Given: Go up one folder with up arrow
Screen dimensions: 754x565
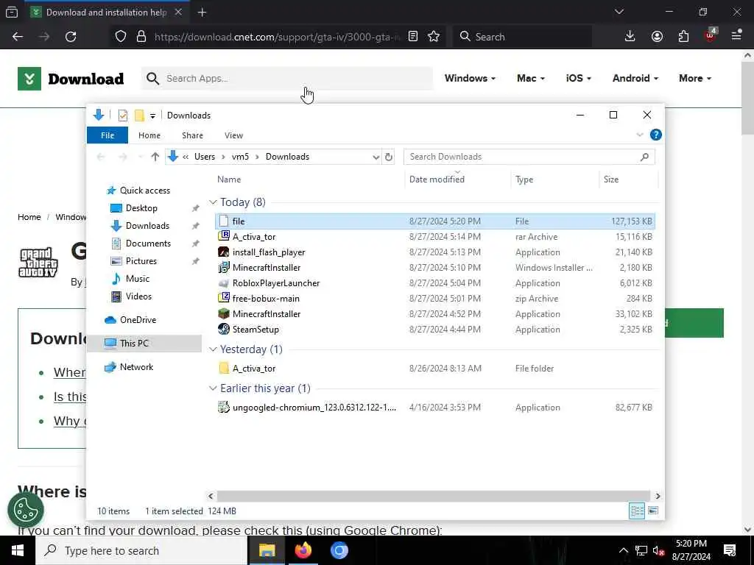Looking at the screenshot, I should [155, 157].
